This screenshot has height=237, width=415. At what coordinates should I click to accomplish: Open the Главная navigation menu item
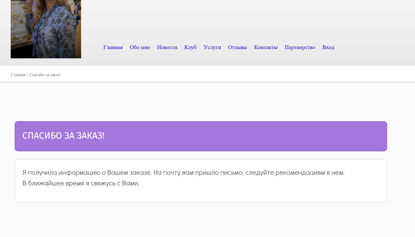coord(113,47)
